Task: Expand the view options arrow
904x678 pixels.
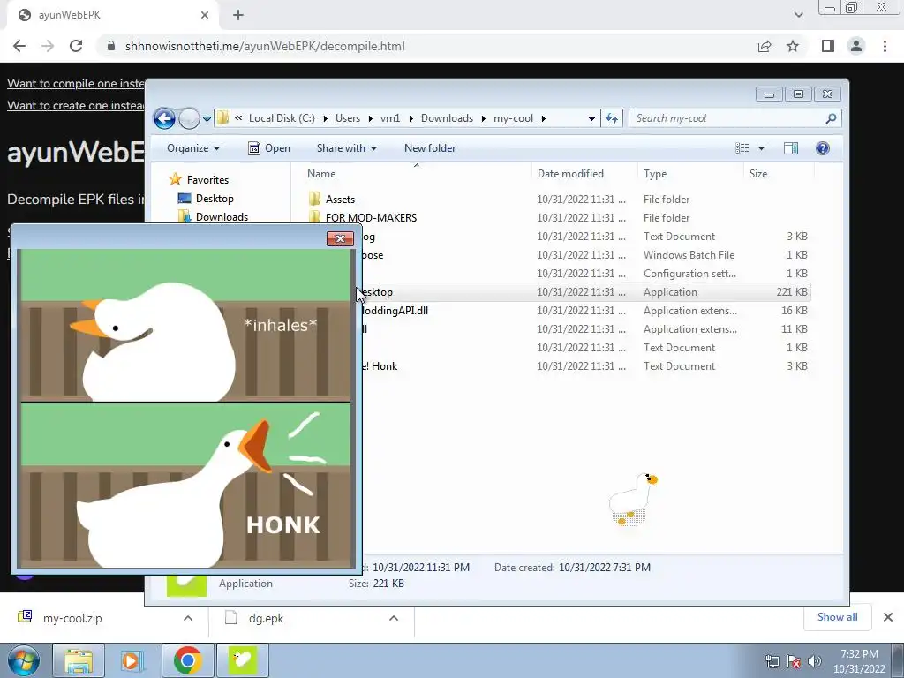Action: point(761,148)
